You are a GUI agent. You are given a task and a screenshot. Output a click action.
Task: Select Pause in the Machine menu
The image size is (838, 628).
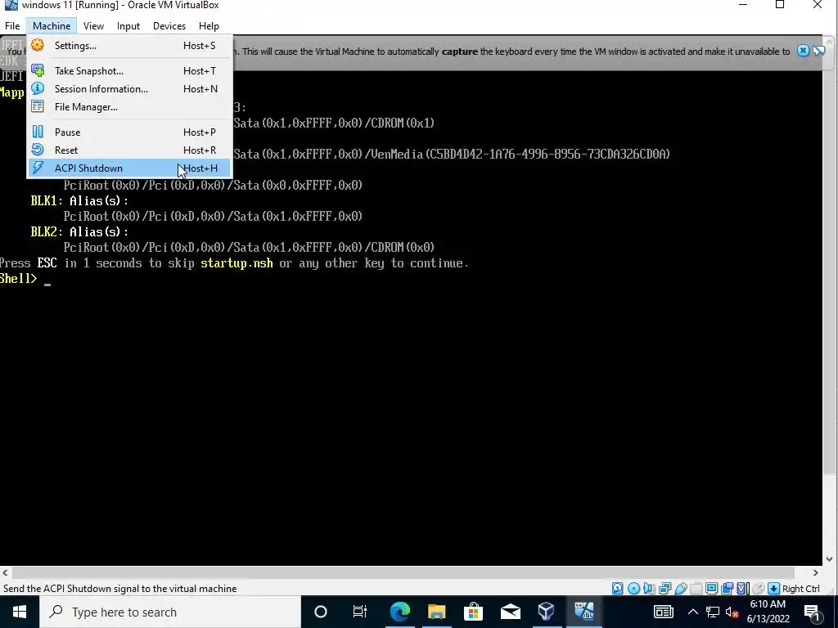coord(128,132)
